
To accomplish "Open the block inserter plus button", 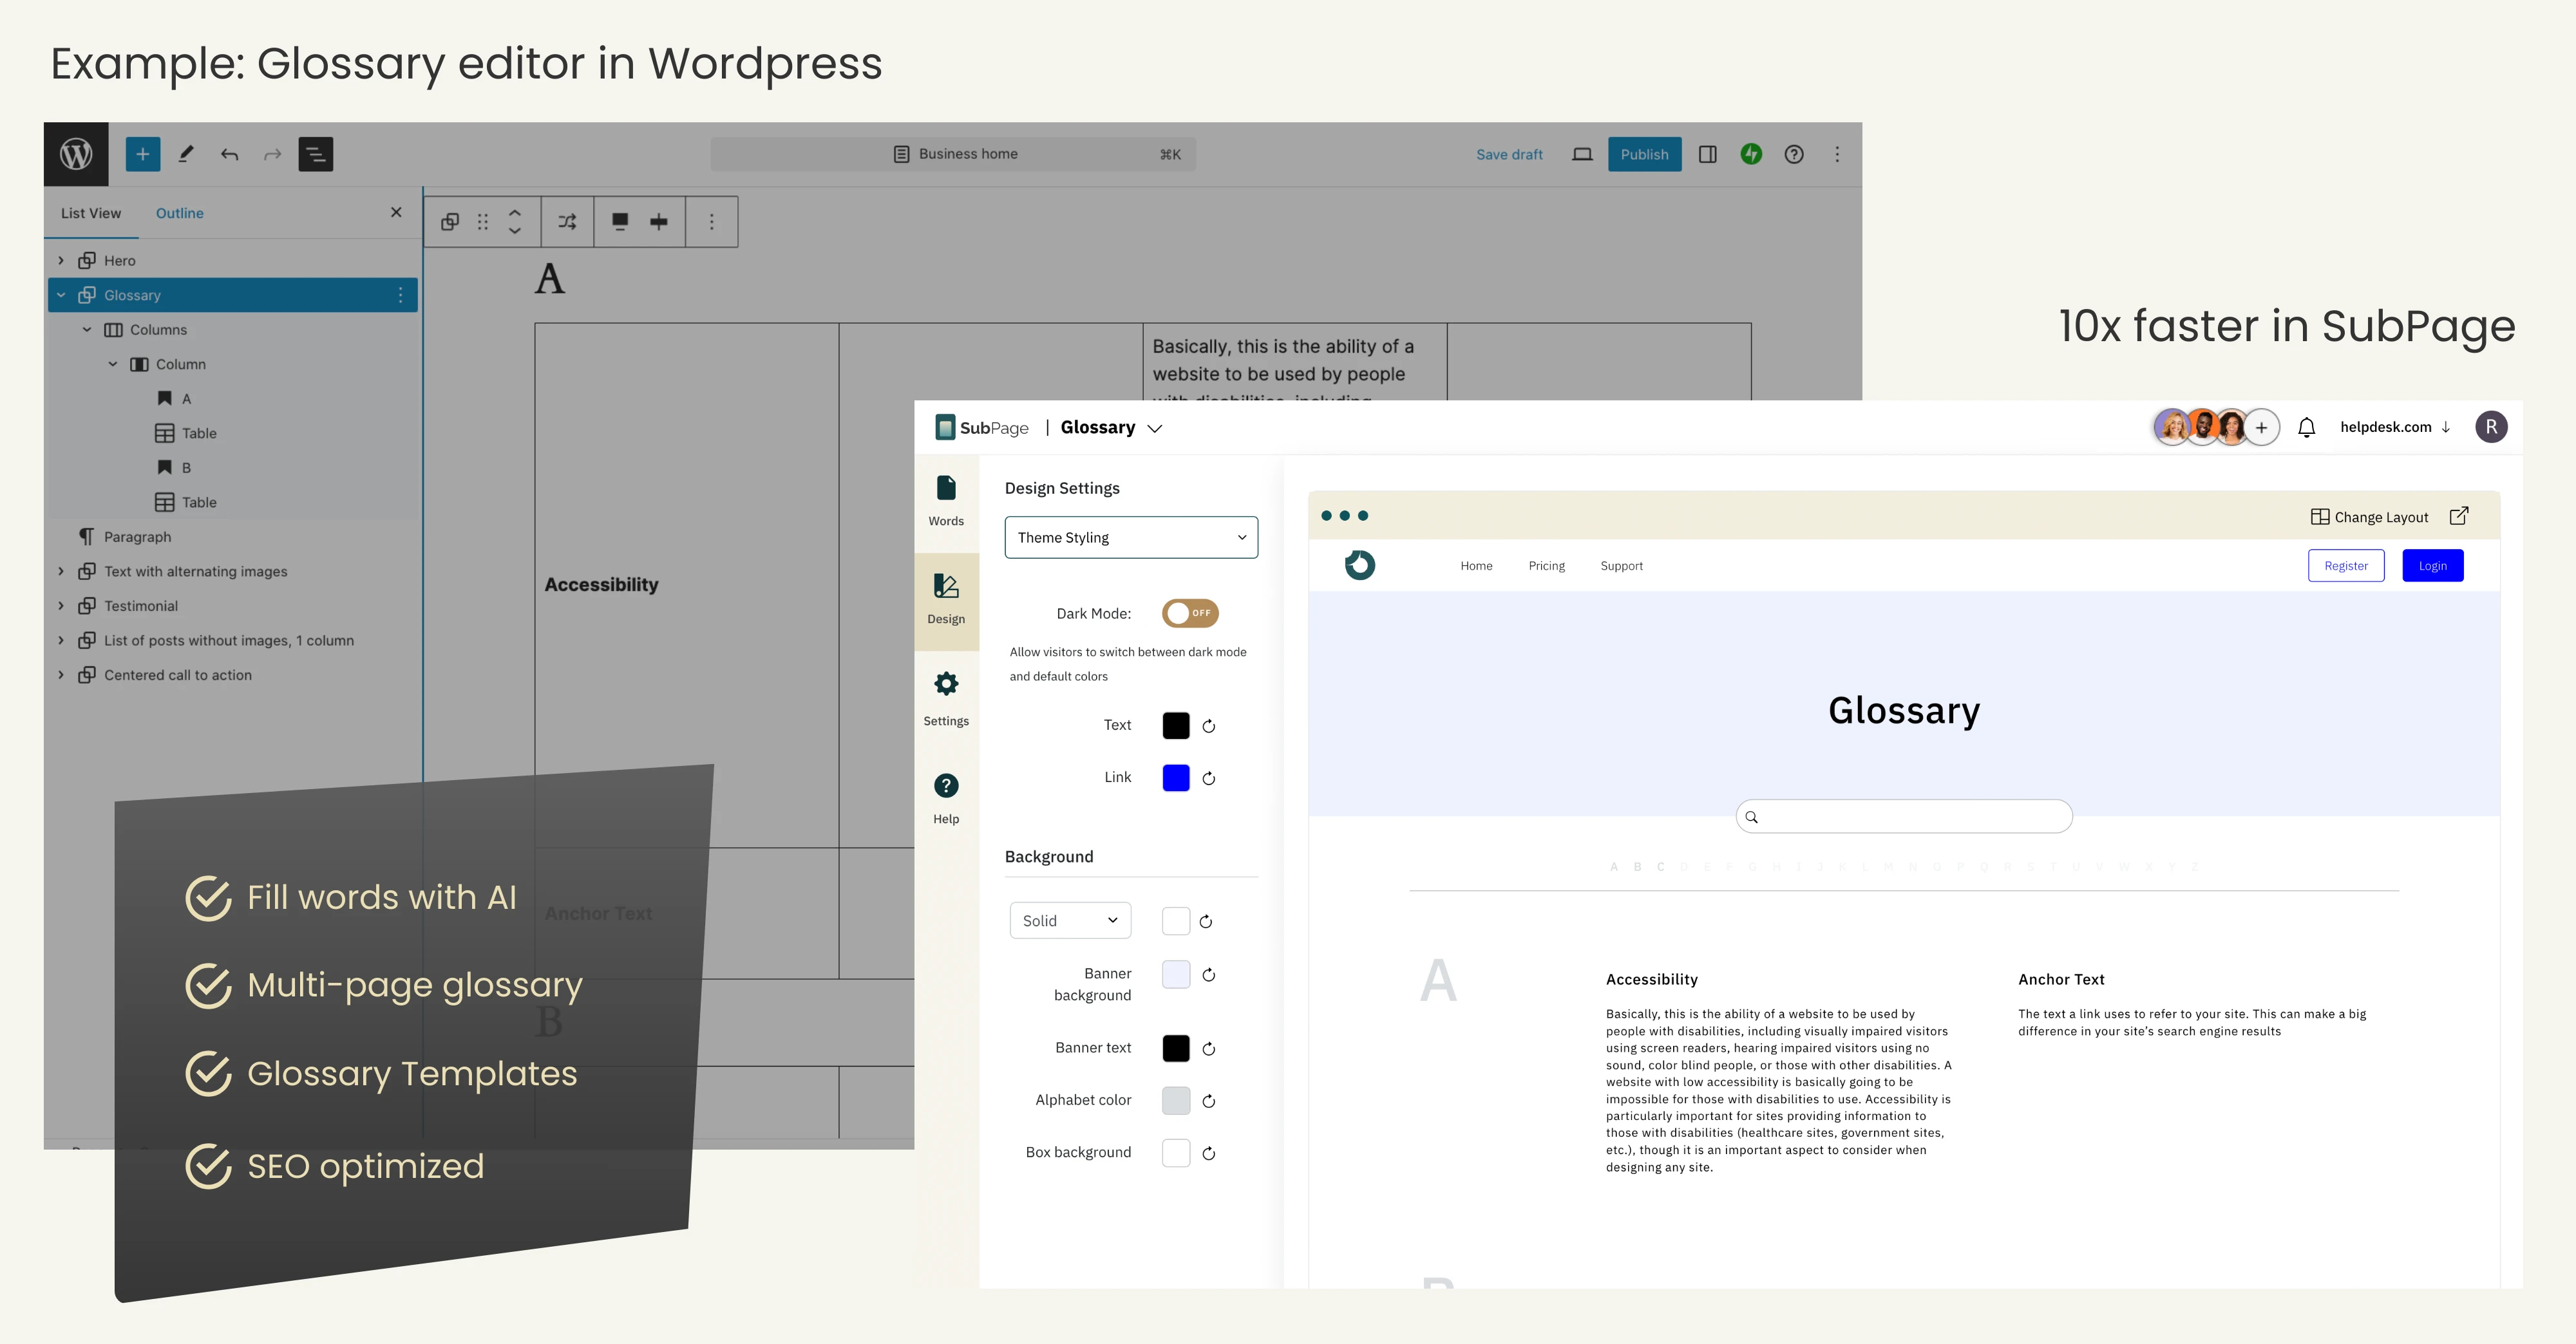I will coord(143,154).
